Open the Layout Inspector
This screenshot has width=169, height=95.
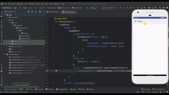point(158,89)
